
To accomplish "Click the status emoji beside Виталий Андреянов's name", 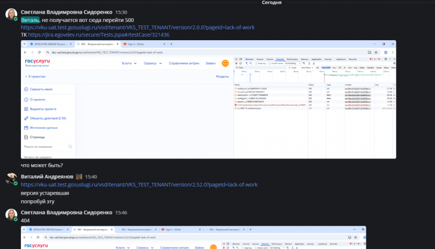I will tap(79, 177).
